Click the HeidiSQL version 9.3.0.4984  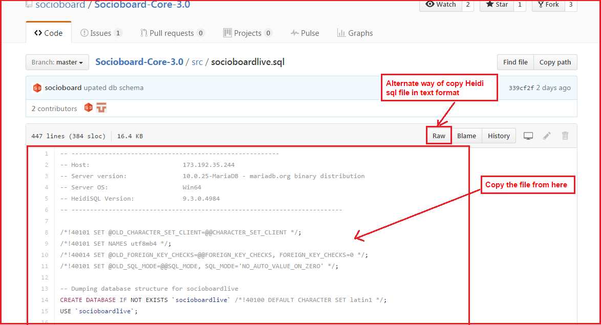pyautogui.click(x=201, y=199)
